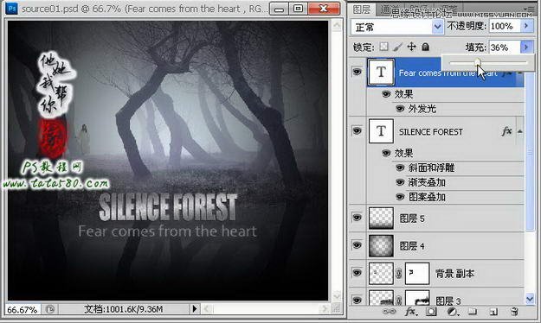Hide 图层 4 layer
Screen dimensions: 541x323
click(357, 245)
